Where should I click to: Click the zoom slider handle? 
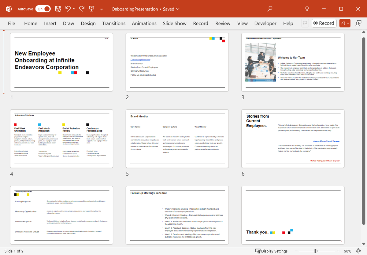click(316, 251)
